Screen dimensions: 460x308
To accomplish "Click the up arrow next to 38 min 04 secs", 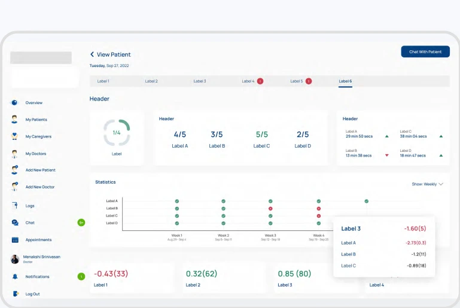I will 441,136.
